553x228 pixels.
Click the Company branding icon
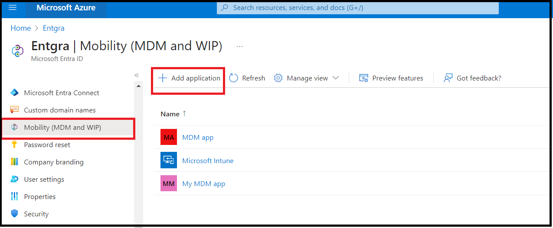(x=15, y=162)
